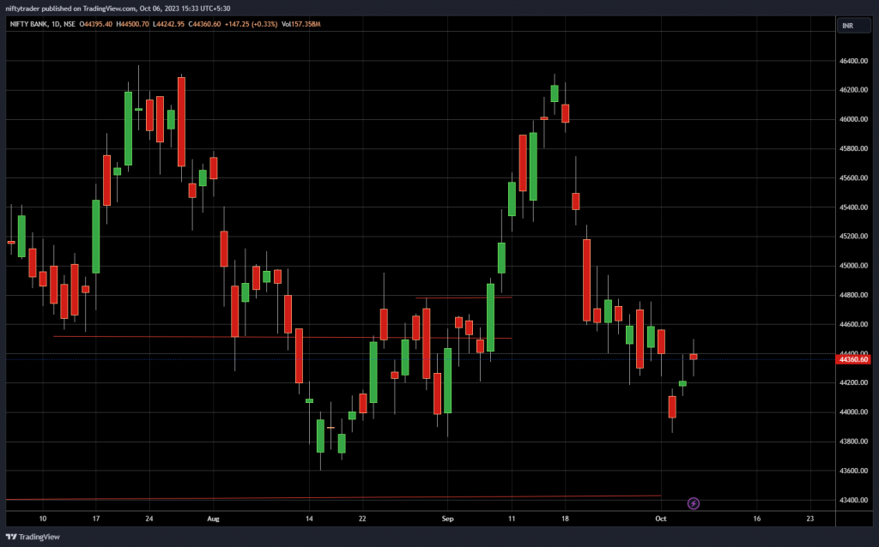
Task: Open the INR currency selector
Action: (x=854, y=26)
